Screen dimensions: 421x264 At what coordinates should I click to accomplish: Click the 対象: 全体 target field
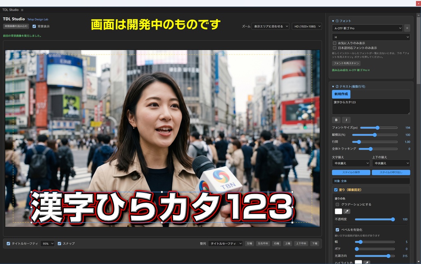(371, 181)
